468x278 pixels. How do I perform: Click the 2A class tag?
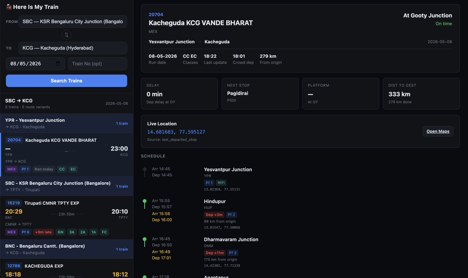pyautogui.click(x=83, y=232)
